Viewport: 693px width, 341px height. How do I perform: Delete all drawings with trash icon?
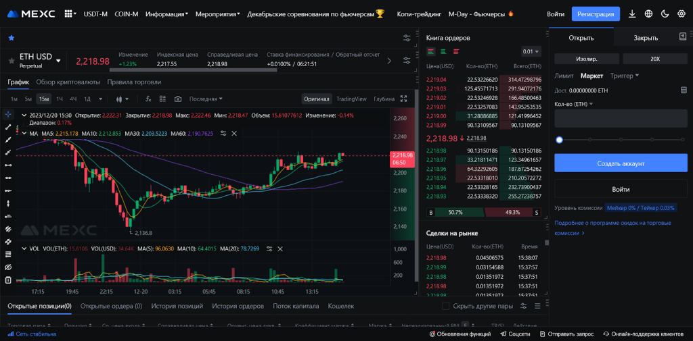(8, 280)
